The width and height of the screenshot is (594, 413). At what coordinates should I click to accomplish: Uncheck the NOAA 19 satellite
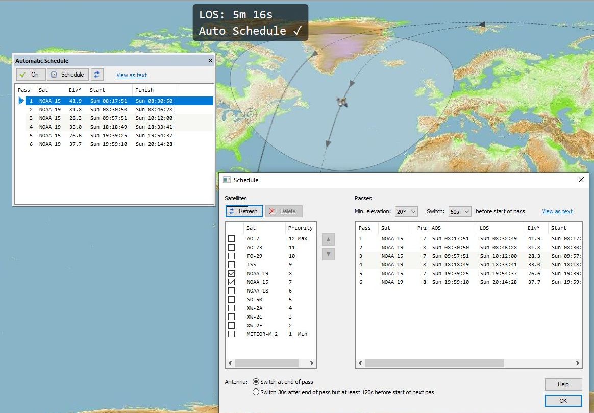[232, 273]
